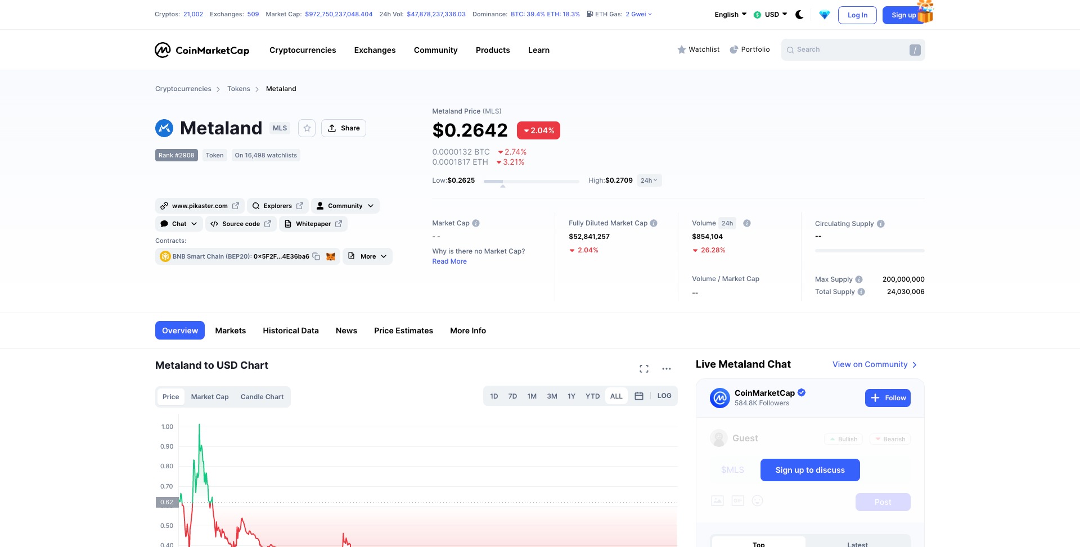Click the Watchlist star in header
This screenshot has width=1080, height=547.
click(x=682, y=49)
